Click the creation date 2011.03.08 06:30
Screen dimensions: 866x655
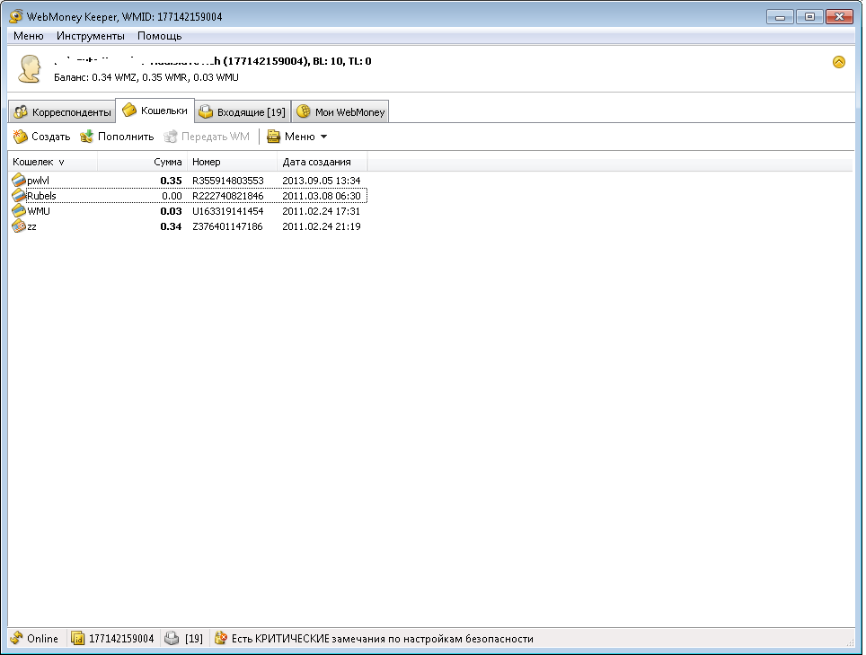322,196
